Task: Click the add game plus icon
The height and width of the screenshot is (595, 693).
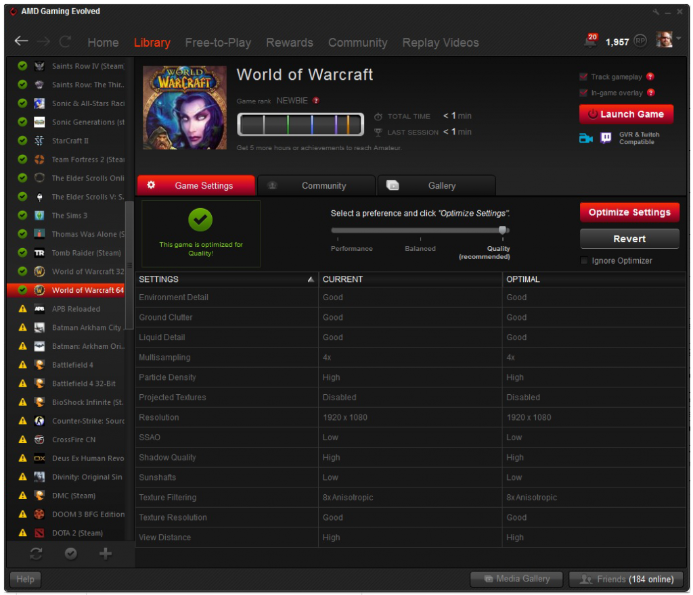Action: 105,554
